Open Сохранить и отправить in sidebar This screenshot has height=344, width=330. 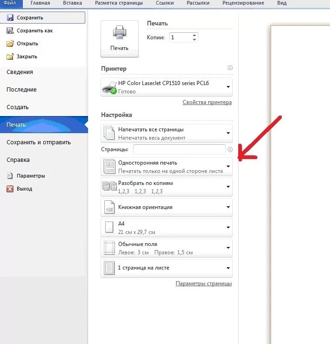click(38, 142)
